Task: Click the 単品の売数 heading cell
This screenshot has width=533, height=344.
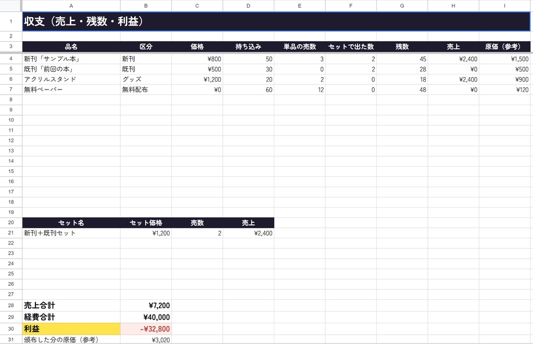Action: [x=299, y=46]
